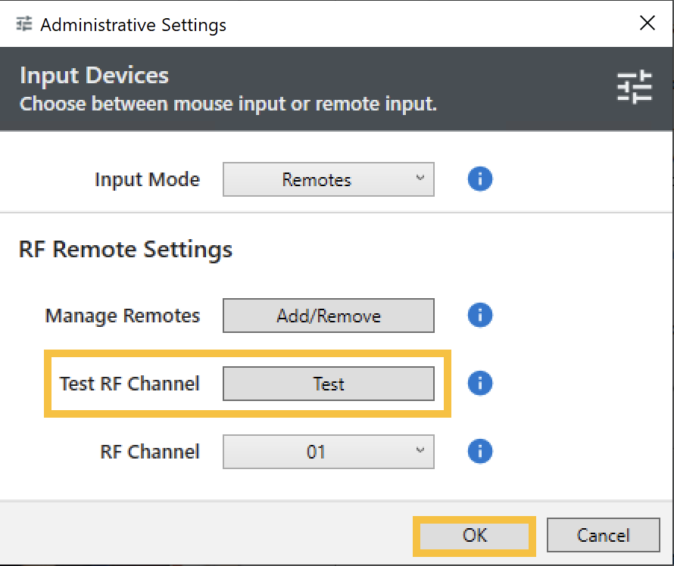Click the Administrative Settings title bar text
This screenshot has width=674, height=566.
[x=133, y=24]
